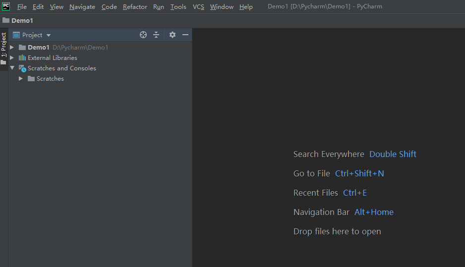Open the Help menu

(x=246, y=6)
